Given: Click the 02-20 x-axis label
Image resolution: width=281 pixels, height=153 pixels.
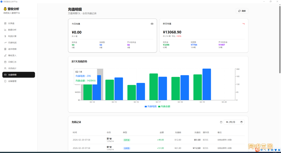Looking at the screenshot, I should (224, 102).
